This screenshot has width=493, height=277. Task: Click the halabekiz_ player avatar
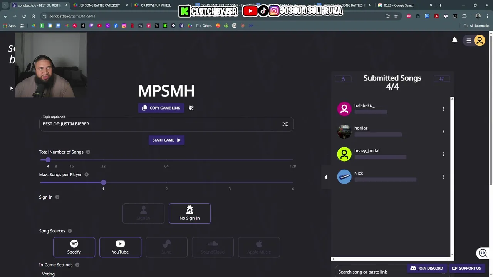click(344, 109)
